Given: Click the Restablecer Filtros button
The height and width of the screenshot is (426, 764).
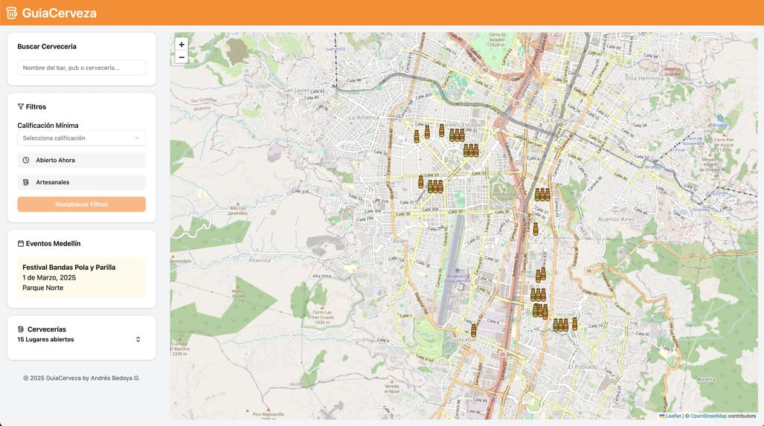Looking at the screenshot, I should tap(82, 204).
